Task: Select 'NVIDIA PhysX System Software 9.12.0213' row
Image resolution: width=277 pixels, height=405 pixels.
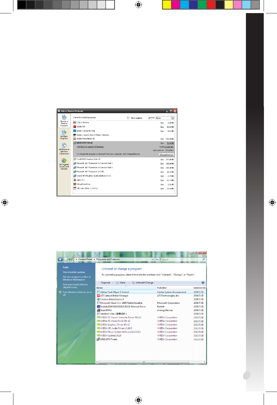Action: (x=151, y=332)
